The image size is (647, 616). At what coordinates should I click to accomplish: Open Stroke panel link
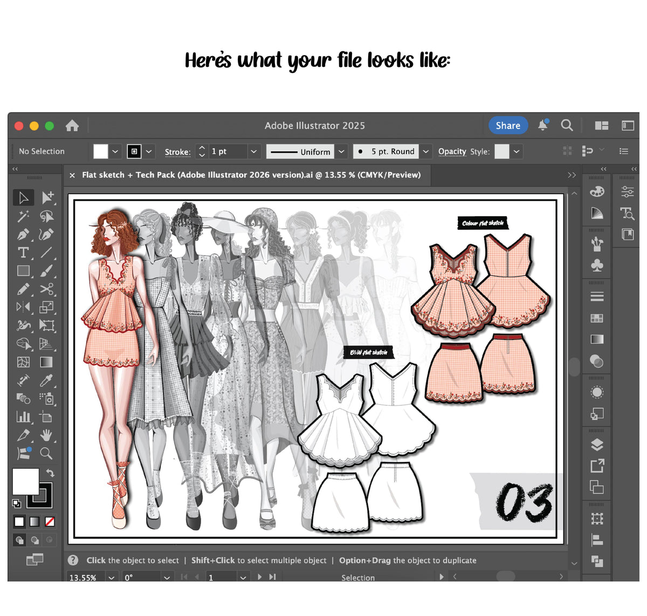(177, 152)
